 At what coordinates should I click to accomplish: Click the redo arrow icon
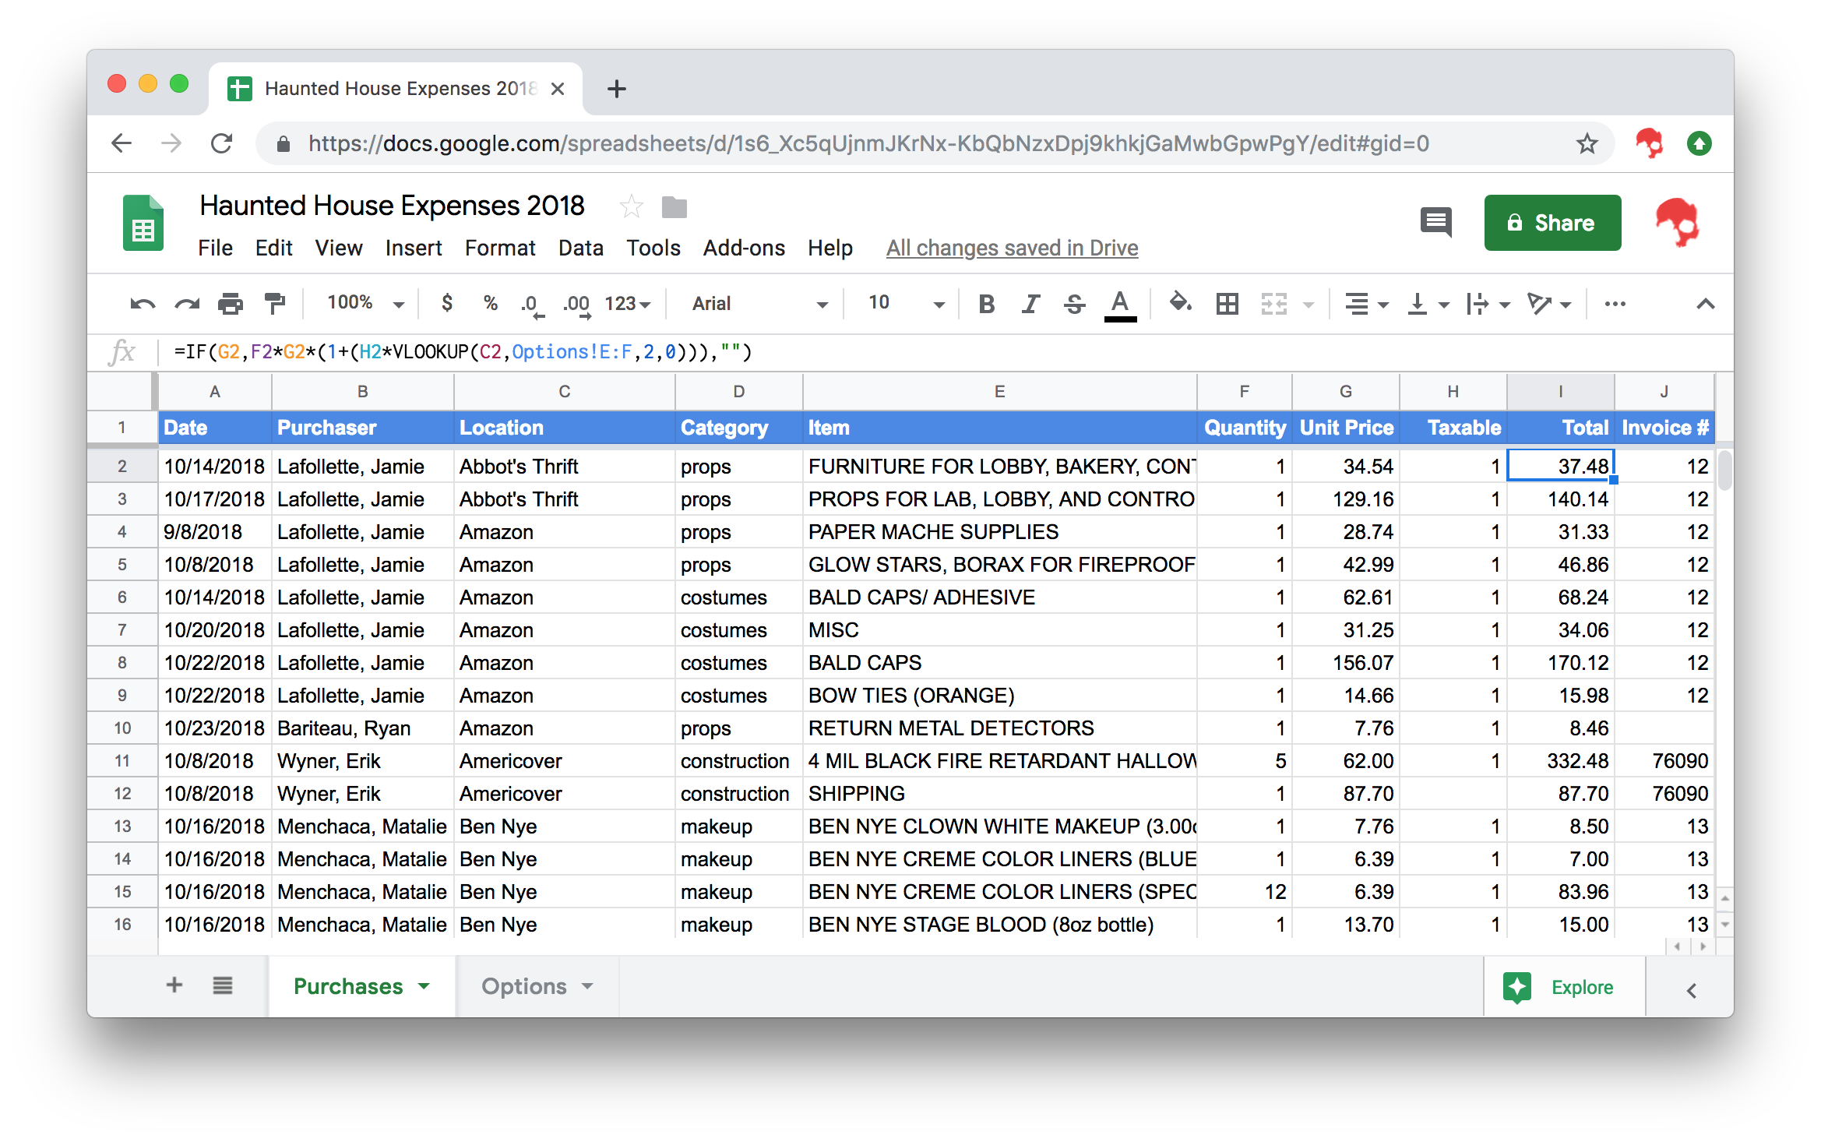tap(187, 304)
